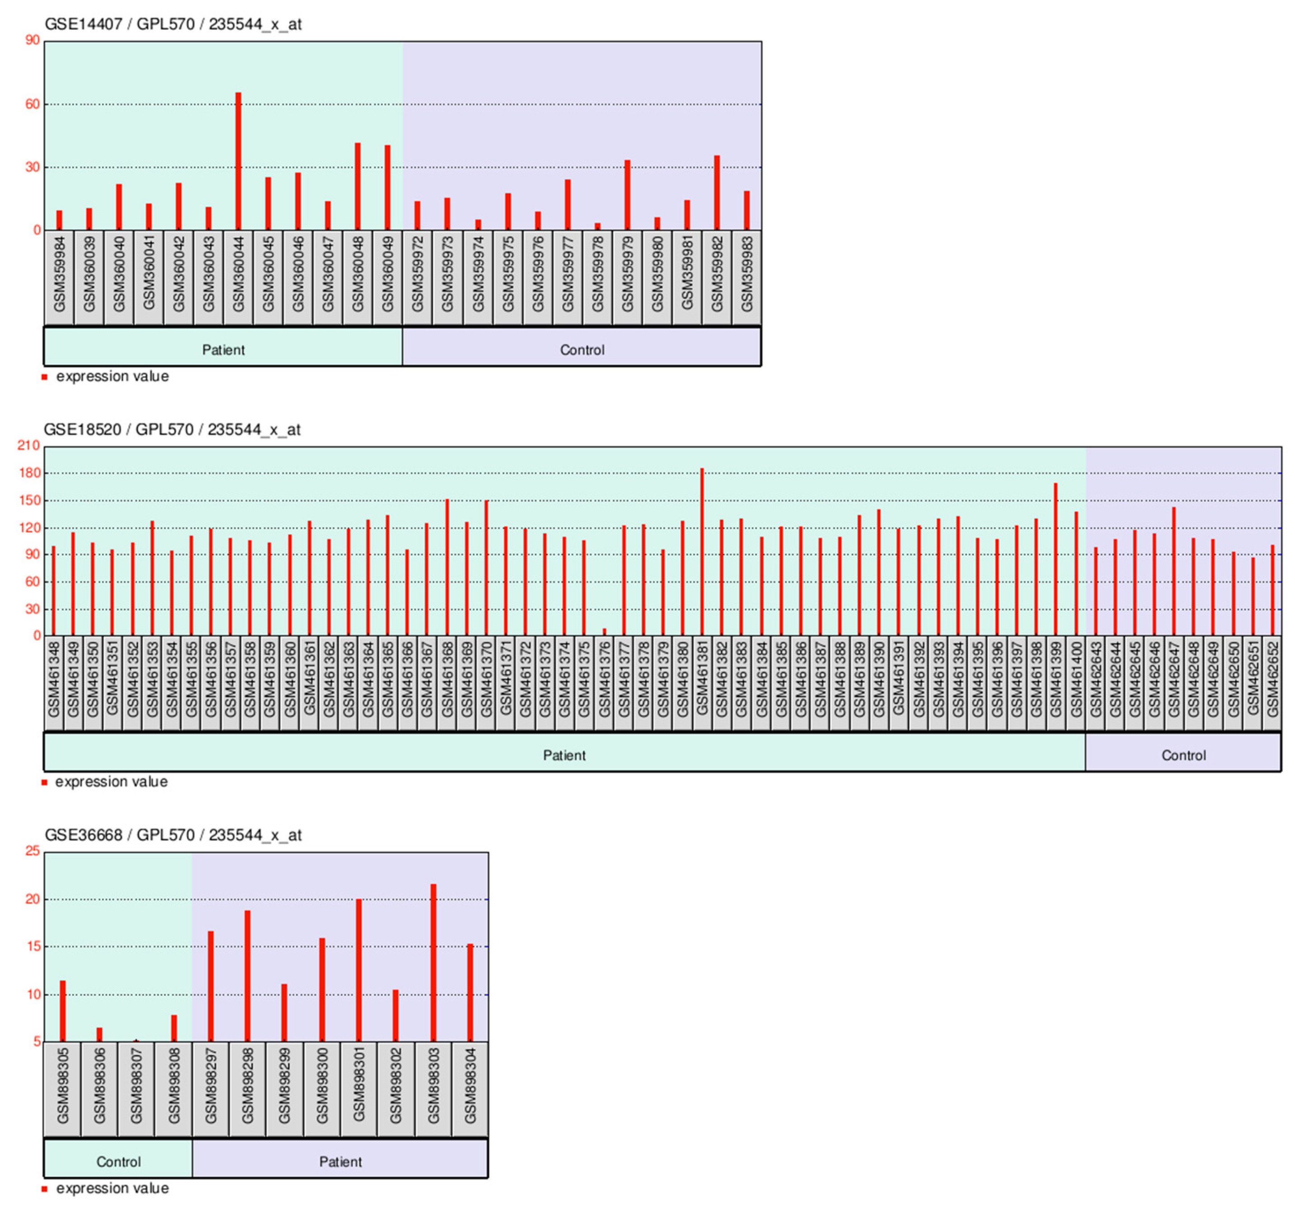Click the GSE14407 / GPL570 chart title
1295x1207 pixels.
click(173, 24)
